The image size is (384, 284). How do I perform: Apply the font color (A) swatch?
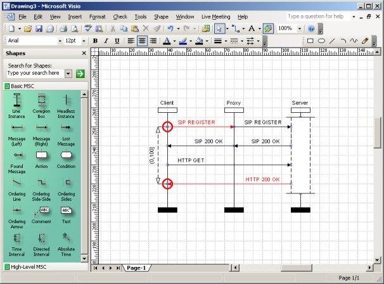167,41
